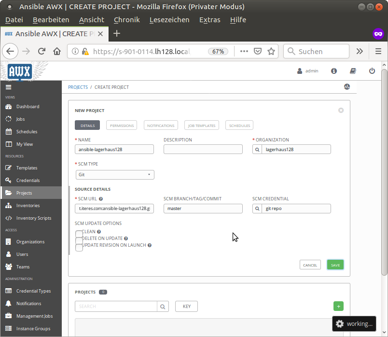
Task: Follow the Projects breadcrumb link
Action: click(78, 87)
